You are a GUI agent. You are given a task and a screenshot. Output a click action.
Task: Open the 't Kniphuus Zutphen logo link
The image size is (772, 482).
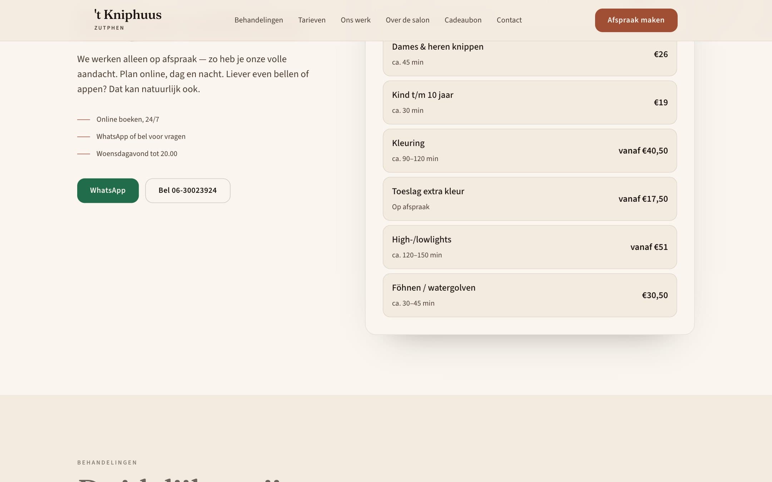128,20
